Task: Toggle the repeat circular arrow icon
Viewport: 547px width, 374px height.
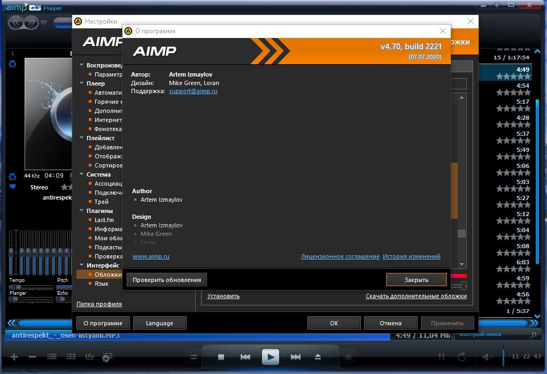Action: [x=461, y=357]
